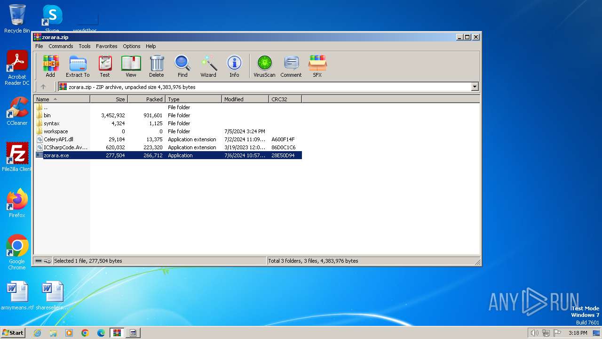Sort by Name column header

point(62,99)
